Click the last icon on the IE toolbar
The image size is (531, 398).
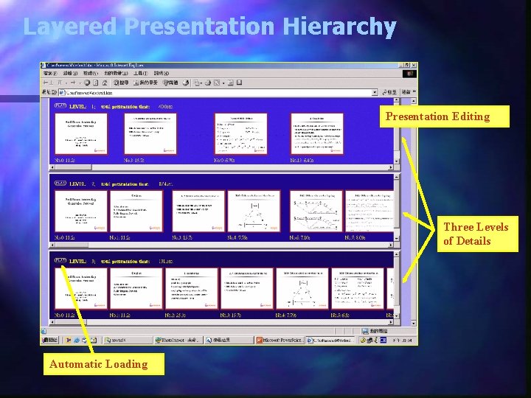click(x=239, y=83)
